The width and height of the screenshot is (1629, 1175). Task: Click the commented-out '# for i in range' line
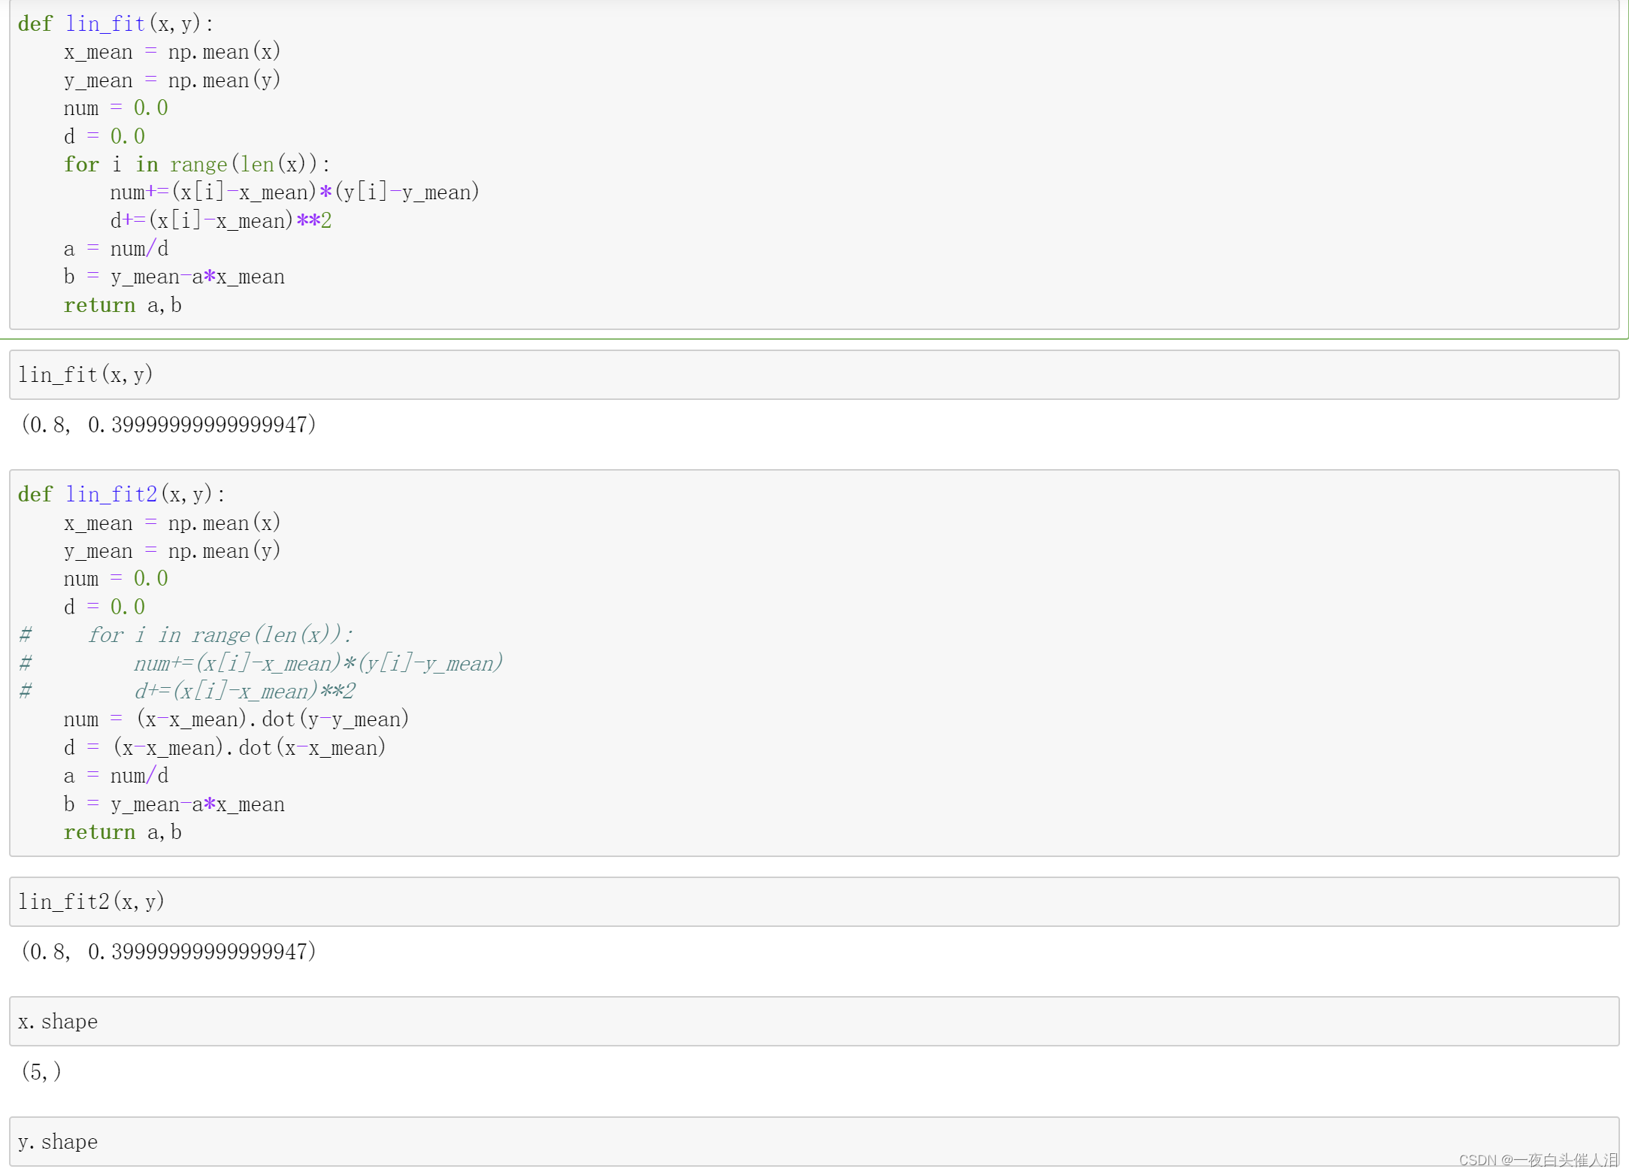[186, 635]
